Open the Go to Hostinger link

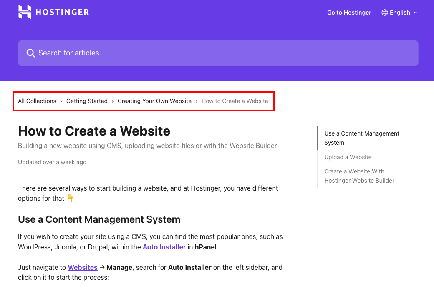point(349,13)
